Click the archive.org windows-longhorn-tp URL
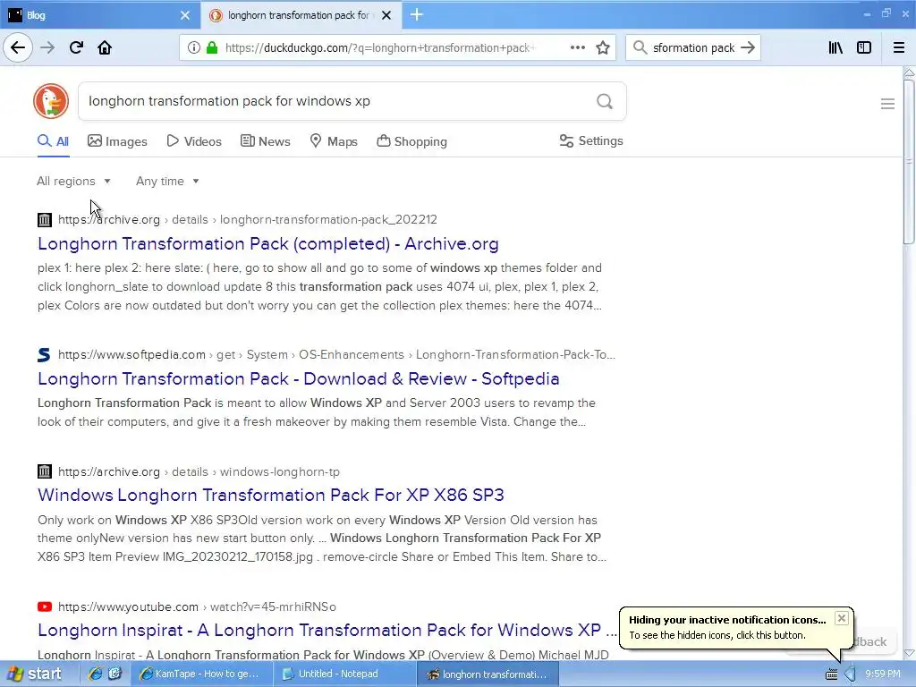Screen dimensions: 916x687 click(x=199, y=471)
